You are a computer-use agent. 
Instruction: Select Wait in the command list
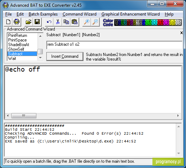(22, 58)
